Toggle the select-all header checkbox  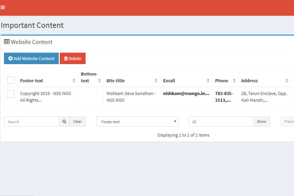point(11,80)
